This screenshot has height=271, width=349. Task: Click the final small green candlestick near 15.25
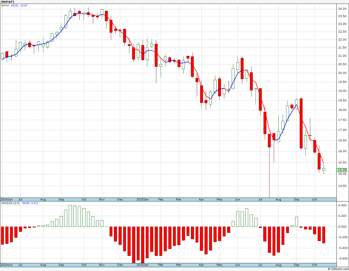[x=324, y=169]
